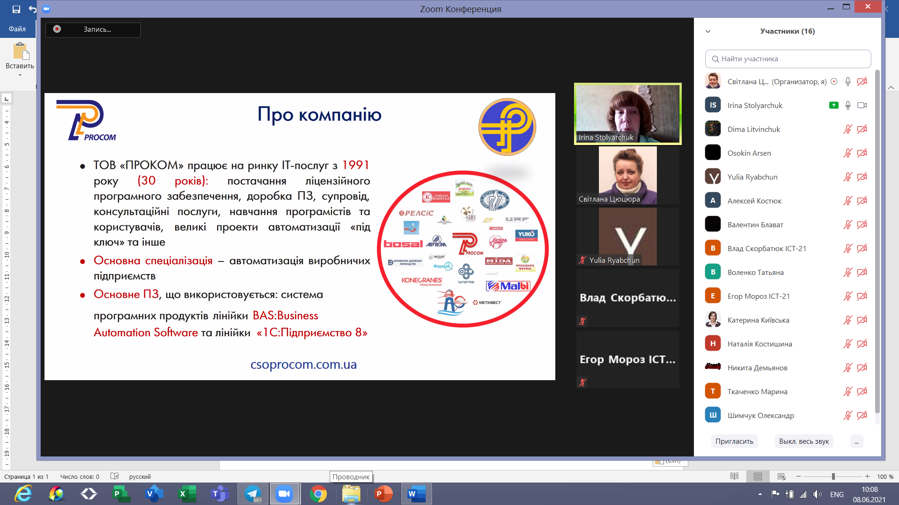This screenshot has width=899, height=505.
Task: Click the Пригласить button
Action: pyautogui.click(x=734, y=441)
